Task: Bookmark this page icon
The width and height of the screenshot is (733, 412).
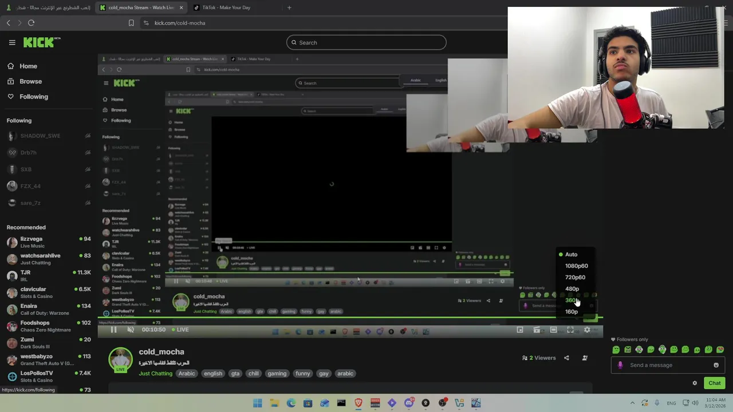Action: (x=131, y=23)
